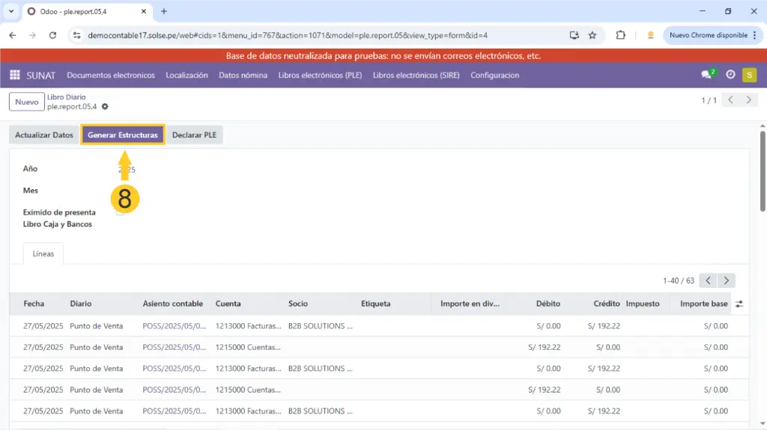The height and width of the screenshot is (430, 767).
Task: Toggle the Eximido de presentar checkbox
Action: pos(120,212)
